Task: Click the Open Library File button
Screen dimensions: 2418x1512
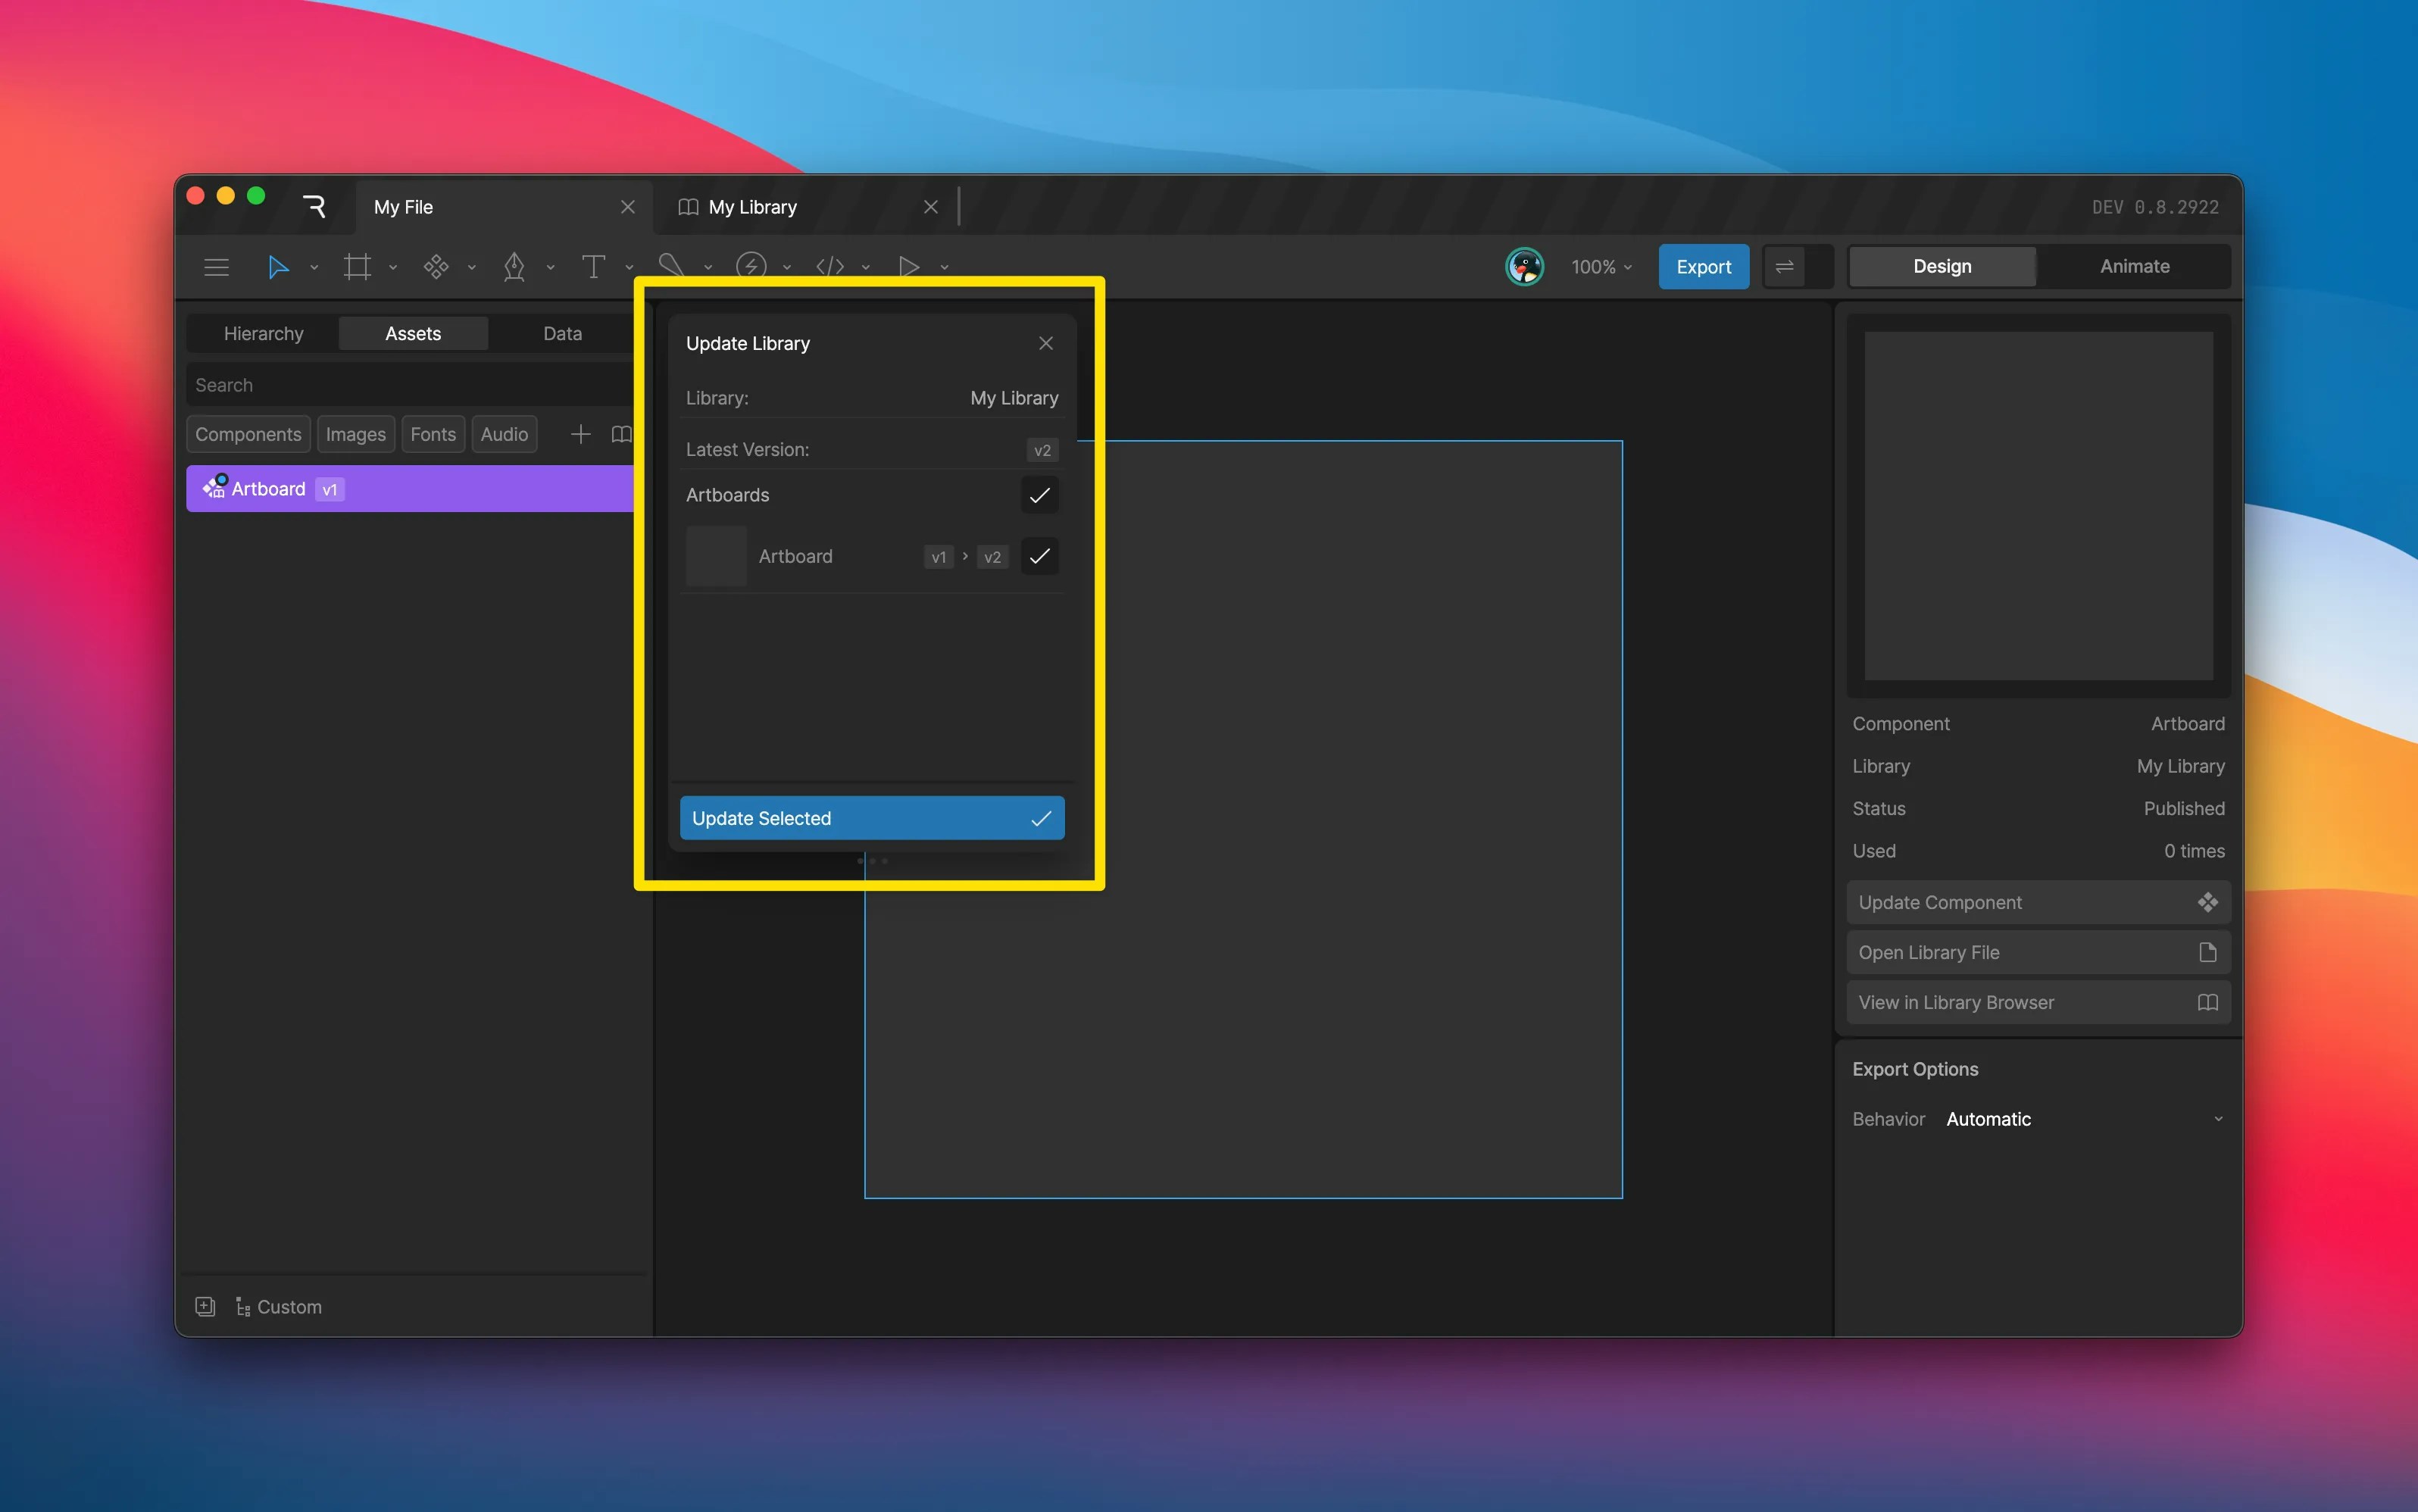Action: (x=2037, y=952)
